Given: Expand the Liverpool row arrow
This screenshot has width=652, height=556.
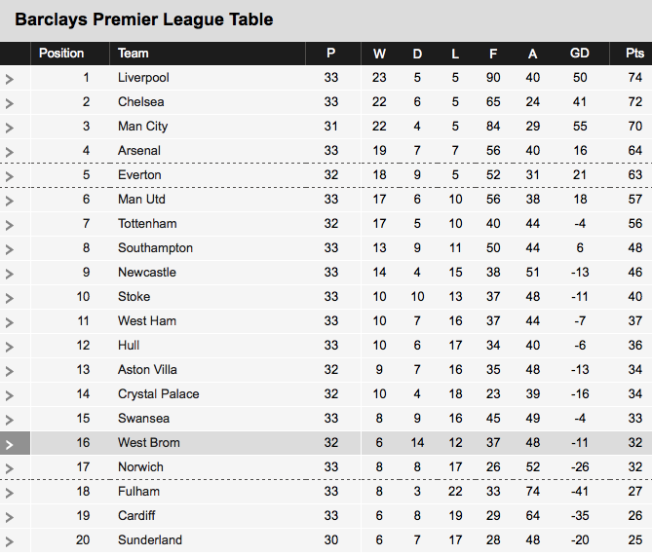Looking at the screenshot, I should [x=10, y=79].
